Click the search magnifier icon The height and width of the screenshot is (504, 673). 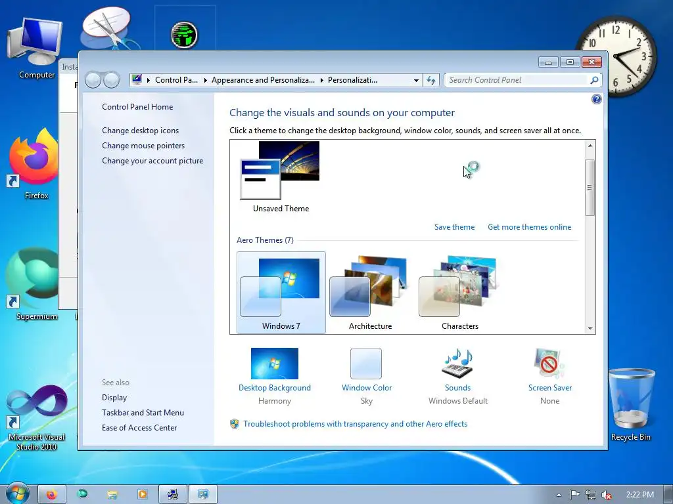pyautogui.click(x=594, y=80)
